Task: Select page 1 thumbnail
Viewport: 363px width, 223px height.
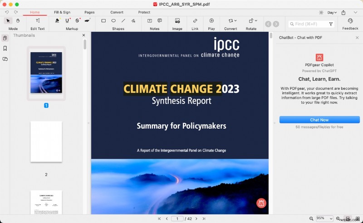Action: pos(46,73)
